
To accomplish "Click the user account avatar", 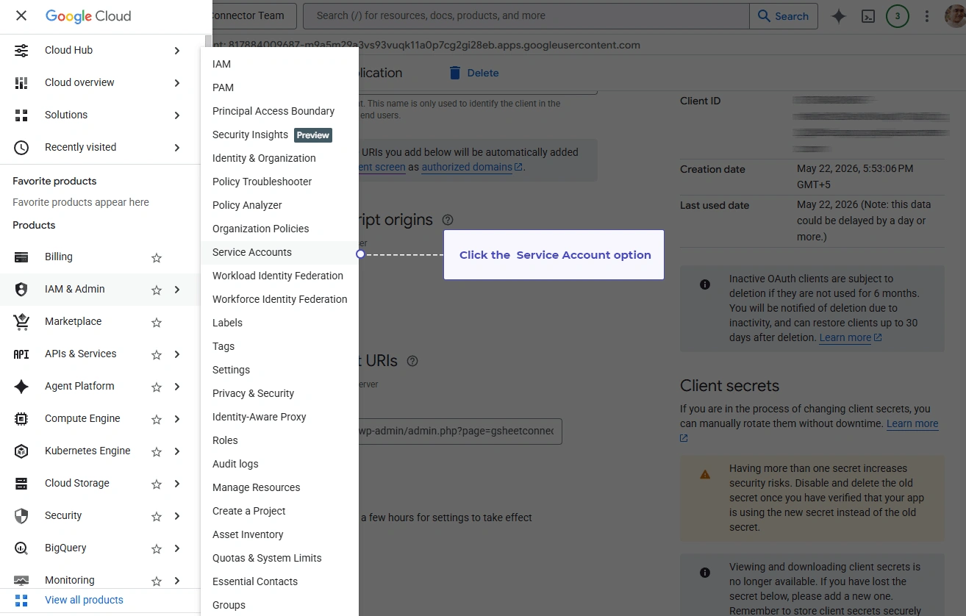I will pyautogui.click(x=955, y=16).
